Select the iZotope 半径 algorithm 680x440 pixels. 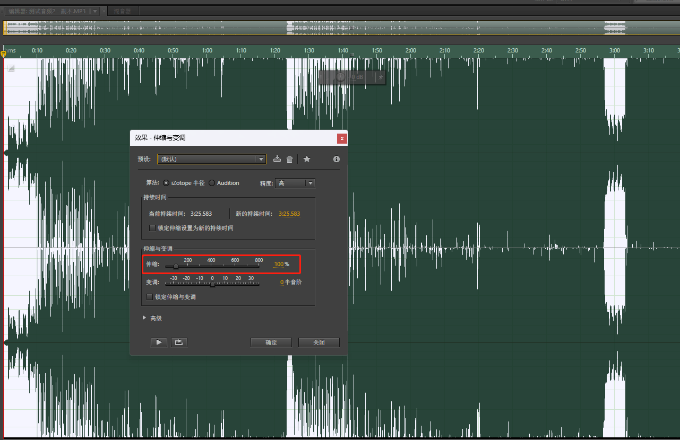167,183
